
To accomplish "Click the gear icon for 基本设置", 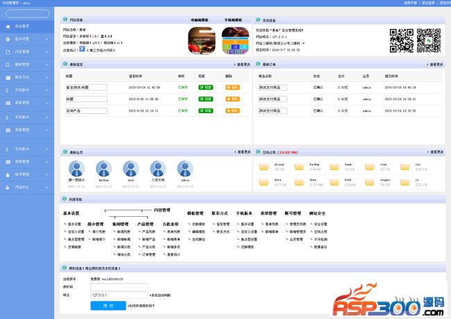I will click(8, 39).
